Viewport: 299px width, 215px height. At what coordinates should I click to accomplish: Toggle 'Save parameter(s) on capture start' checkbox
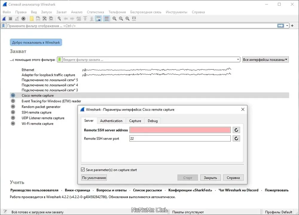83,170
